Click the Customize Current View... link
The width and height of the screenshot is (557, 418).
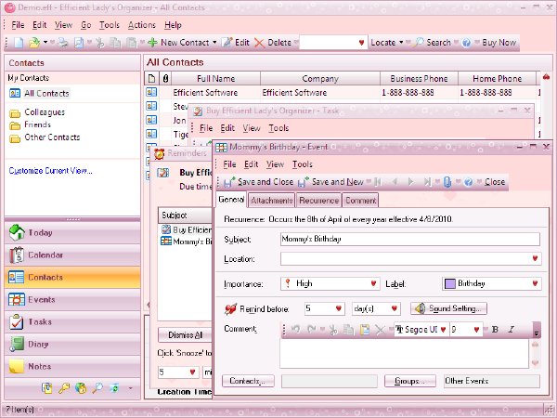pos(50,171)
